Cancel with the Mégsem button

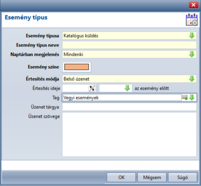pos(152,177)
